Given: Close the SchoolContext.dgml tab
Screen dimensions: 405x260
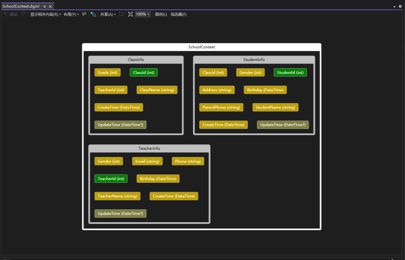Looking at the screenshot, I should tap(50, 6).
